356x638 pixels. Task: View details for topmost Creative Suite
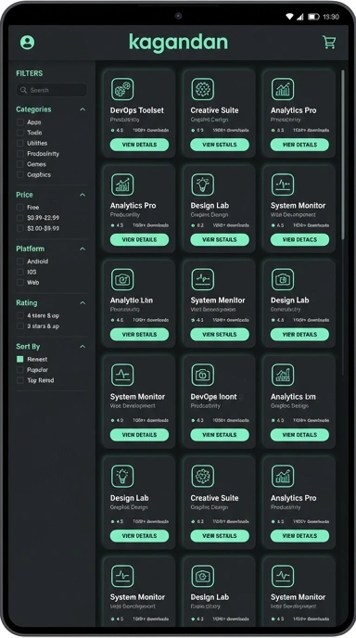(x=220, y=145)
